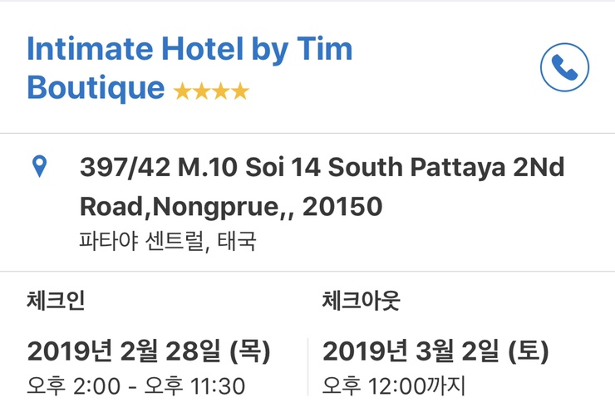The image size is (615, 412).
Task: Open the Intimate Hotel by Tim title
Action: pos(189,50)
